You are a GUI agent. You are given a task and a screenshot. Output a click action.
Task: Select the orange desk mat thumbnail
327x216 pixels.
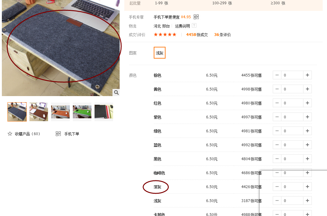60,112
